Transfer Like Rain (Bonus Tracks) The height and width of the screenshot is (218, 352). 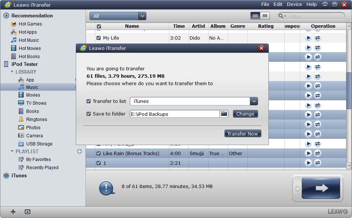pos(317,153)
